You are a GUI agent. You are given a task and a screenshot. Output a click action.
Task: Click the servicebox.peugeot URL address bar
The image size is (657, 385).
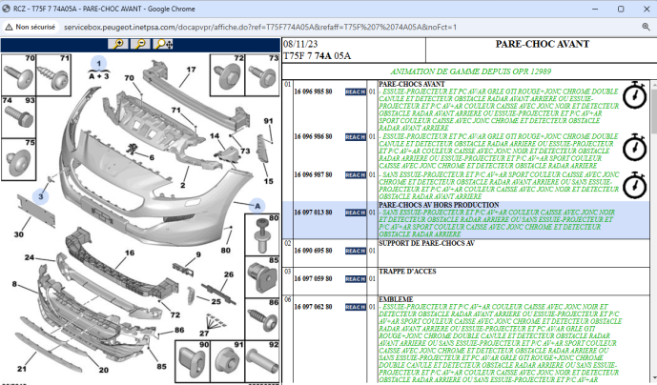click(259, 28)
